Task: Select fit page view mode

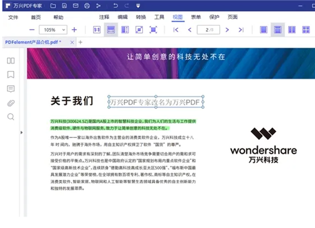Action: click(139, 30)
